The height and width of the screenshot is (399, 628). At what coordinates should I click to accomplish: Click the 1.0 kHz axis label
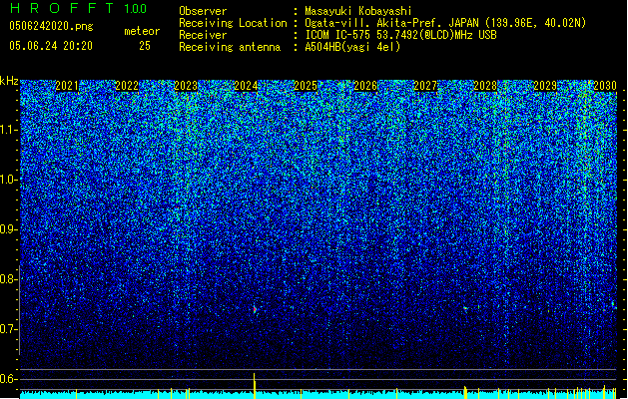9,180
